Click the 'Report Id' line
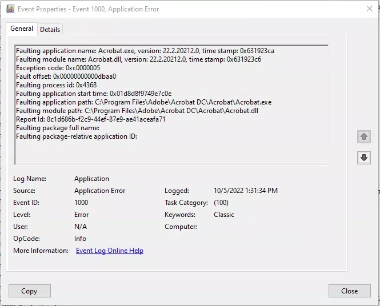 pyautogui.click(x=91, y=119)
